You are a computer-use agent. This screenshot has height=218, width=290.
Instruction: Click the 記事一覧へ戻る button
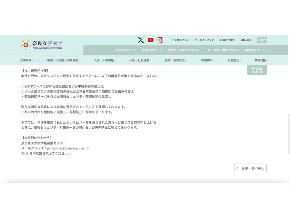[x=251, y=168]
